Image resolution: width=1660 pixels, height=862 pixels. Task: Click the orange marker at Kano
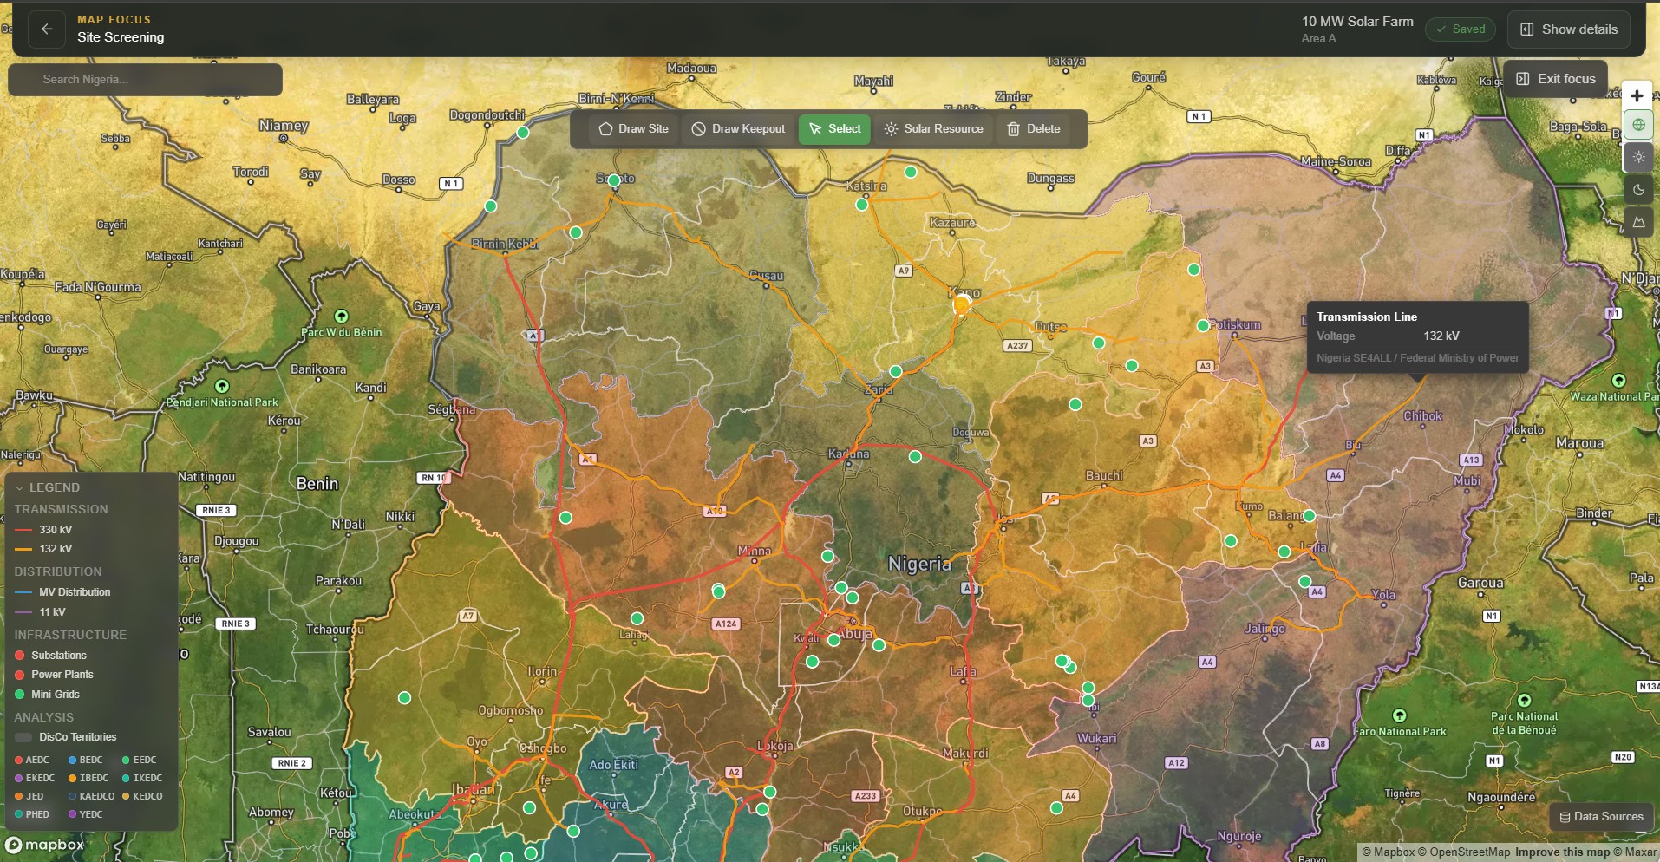[961, 304]
